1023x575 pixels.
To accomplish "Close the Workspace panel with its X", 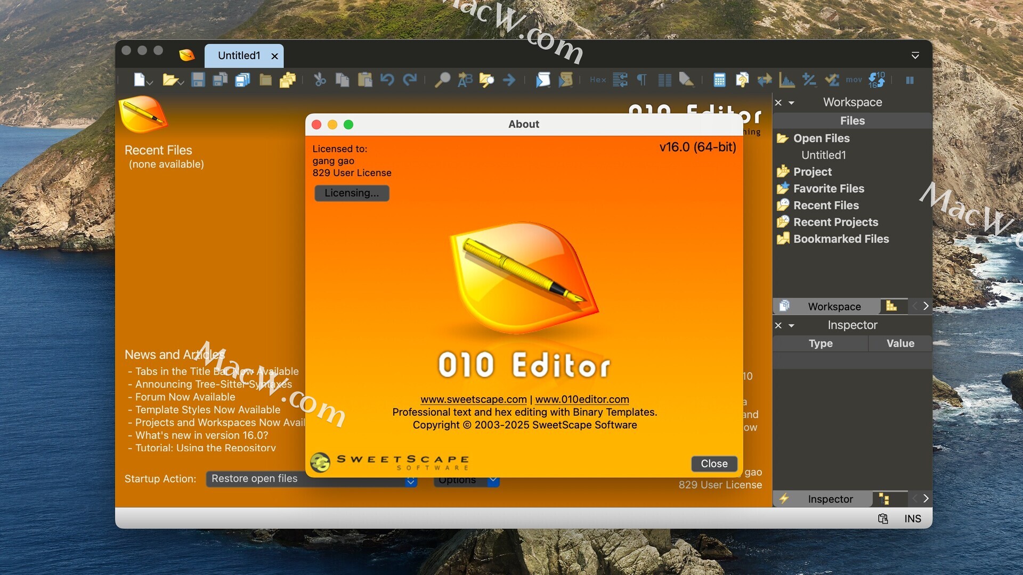I will 778,102.
